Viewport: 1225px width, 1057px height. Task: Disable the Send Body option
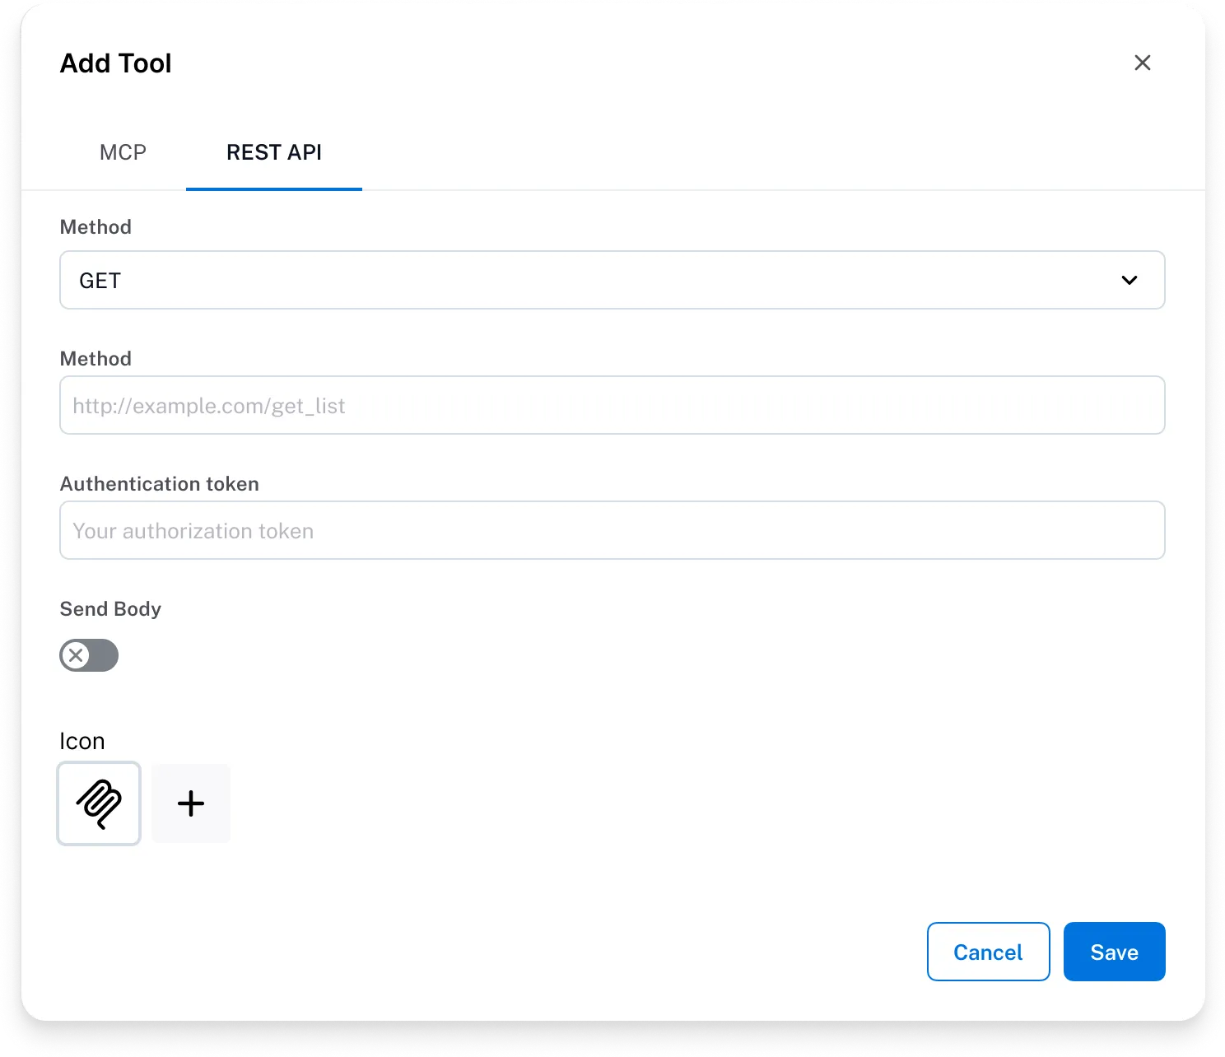[x=88, y=655]
